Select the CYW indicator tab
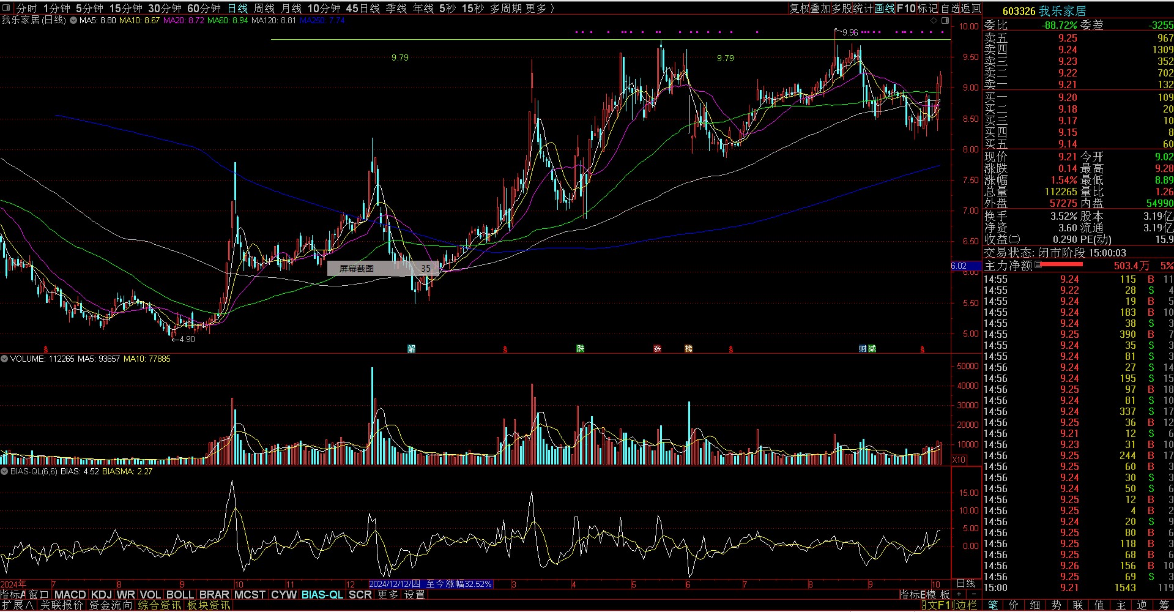Image resolution: width=1174 pixels, height=612 pixels. (284, 594)
